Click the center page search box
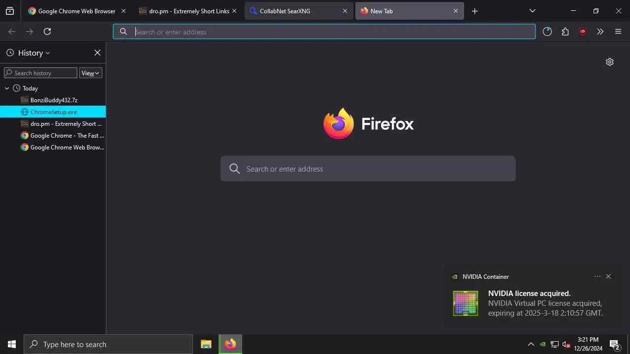This screenshot has width=630, height=354. [x=368, y=169]
